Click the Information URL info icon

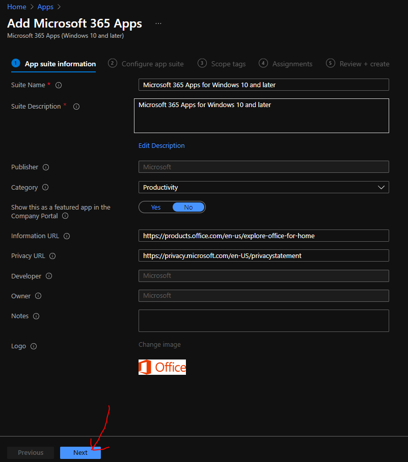click(67, 236)
